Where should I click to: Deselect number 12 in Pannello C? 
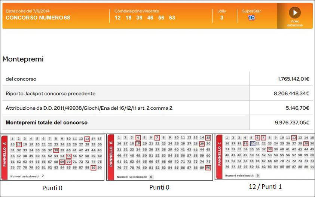coord(294,138)
